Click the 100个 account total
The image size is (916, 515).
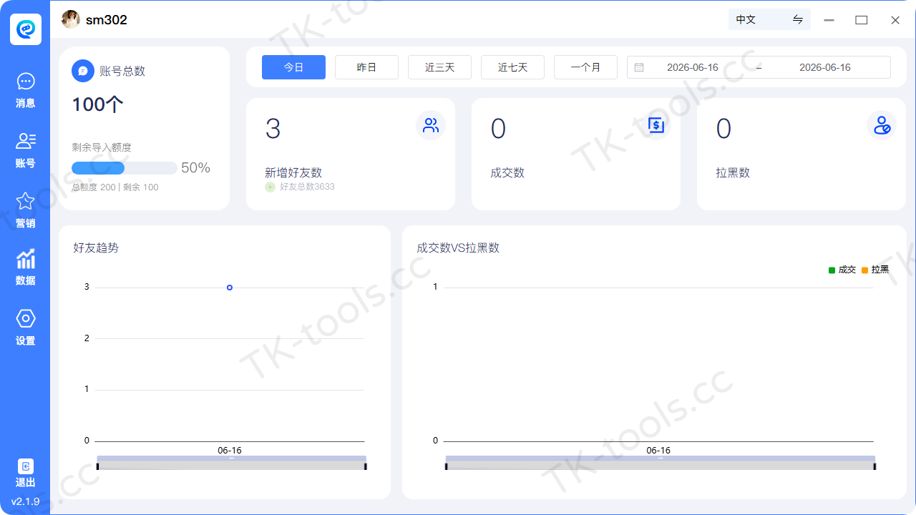pos(97,104)
